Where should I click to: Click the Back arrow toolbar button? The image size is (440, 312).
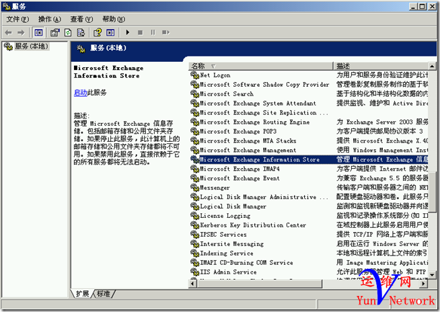pyautogui.click(x=9, y=32)
